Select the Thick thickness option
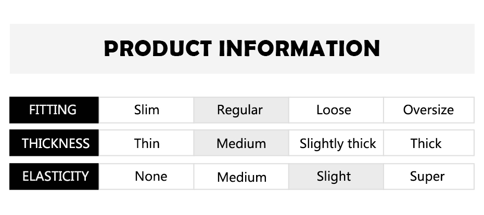 426,143
